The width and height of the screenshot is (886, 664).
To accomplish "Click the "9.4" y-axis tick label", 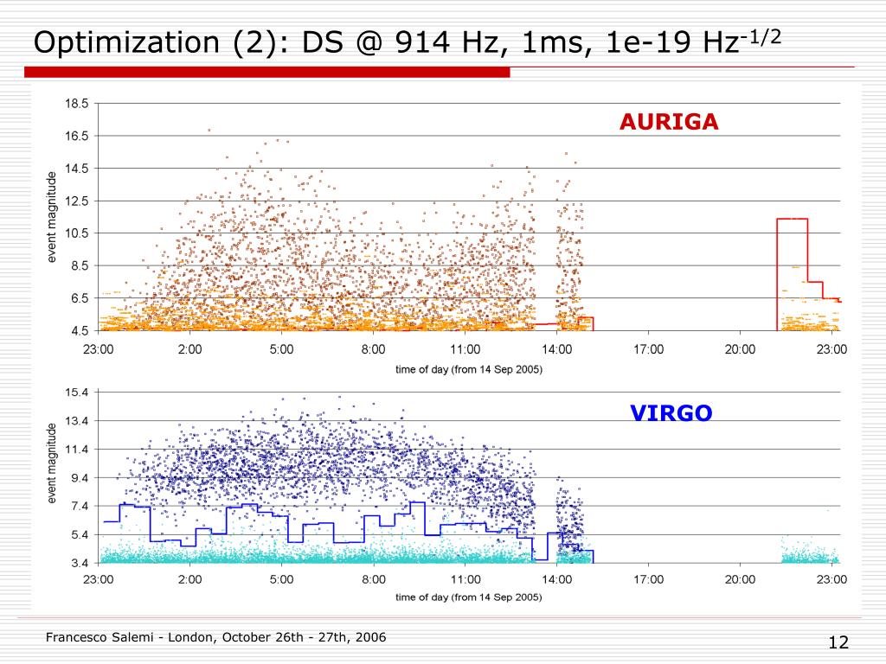I will [x=80, y=477].
